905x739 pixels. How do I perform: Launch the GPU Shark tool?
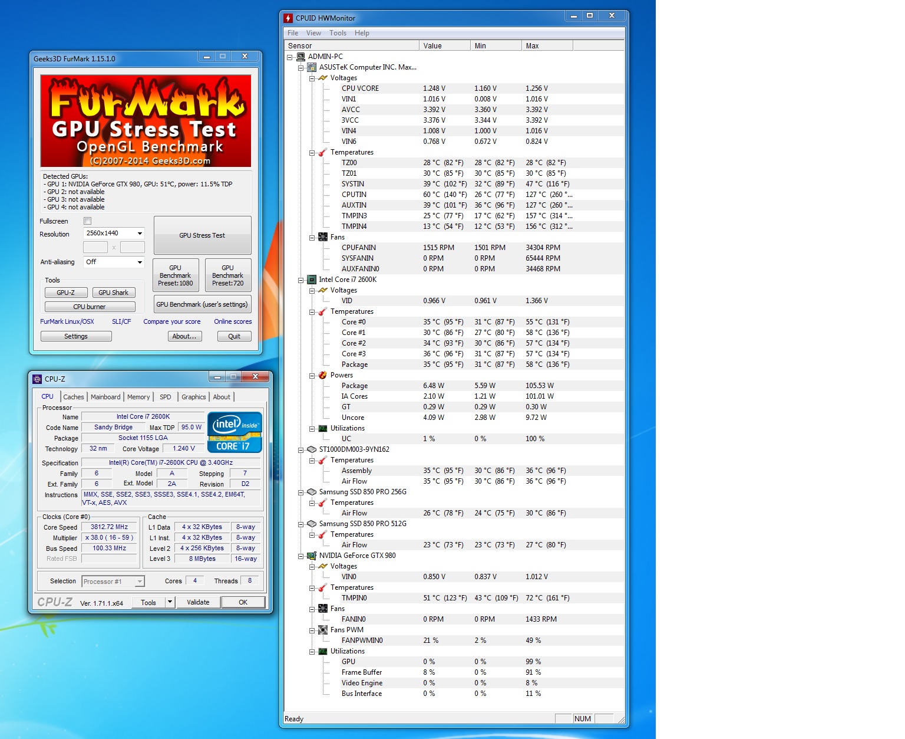(113, 293)
